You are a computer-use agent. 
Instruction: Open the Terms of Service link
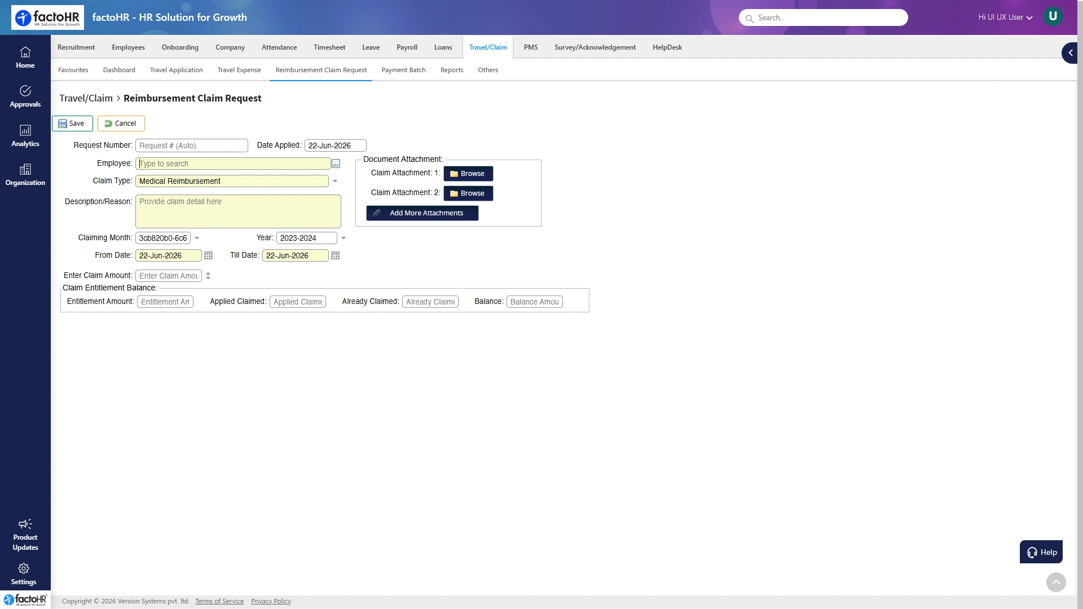pyautogui.click(x=219, y=601)
